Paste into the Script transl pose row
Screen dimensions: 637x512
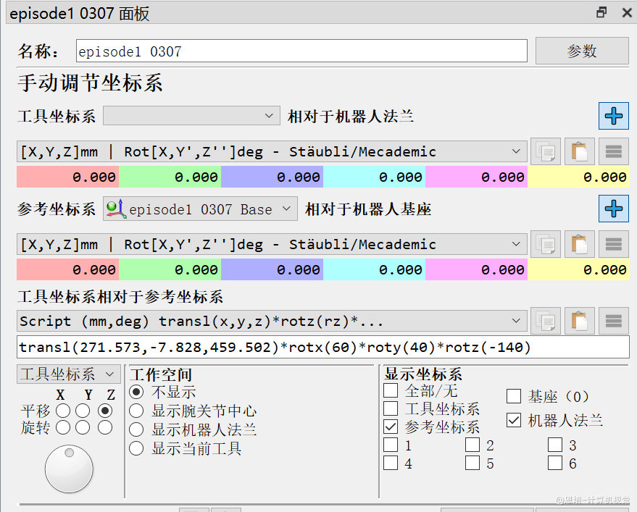[x=580, y=321]
